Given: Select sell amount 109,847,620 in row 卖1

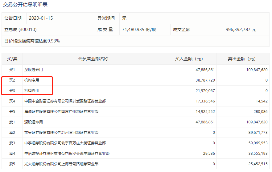Looking at the screenshot, I should (x=257, y=122).
